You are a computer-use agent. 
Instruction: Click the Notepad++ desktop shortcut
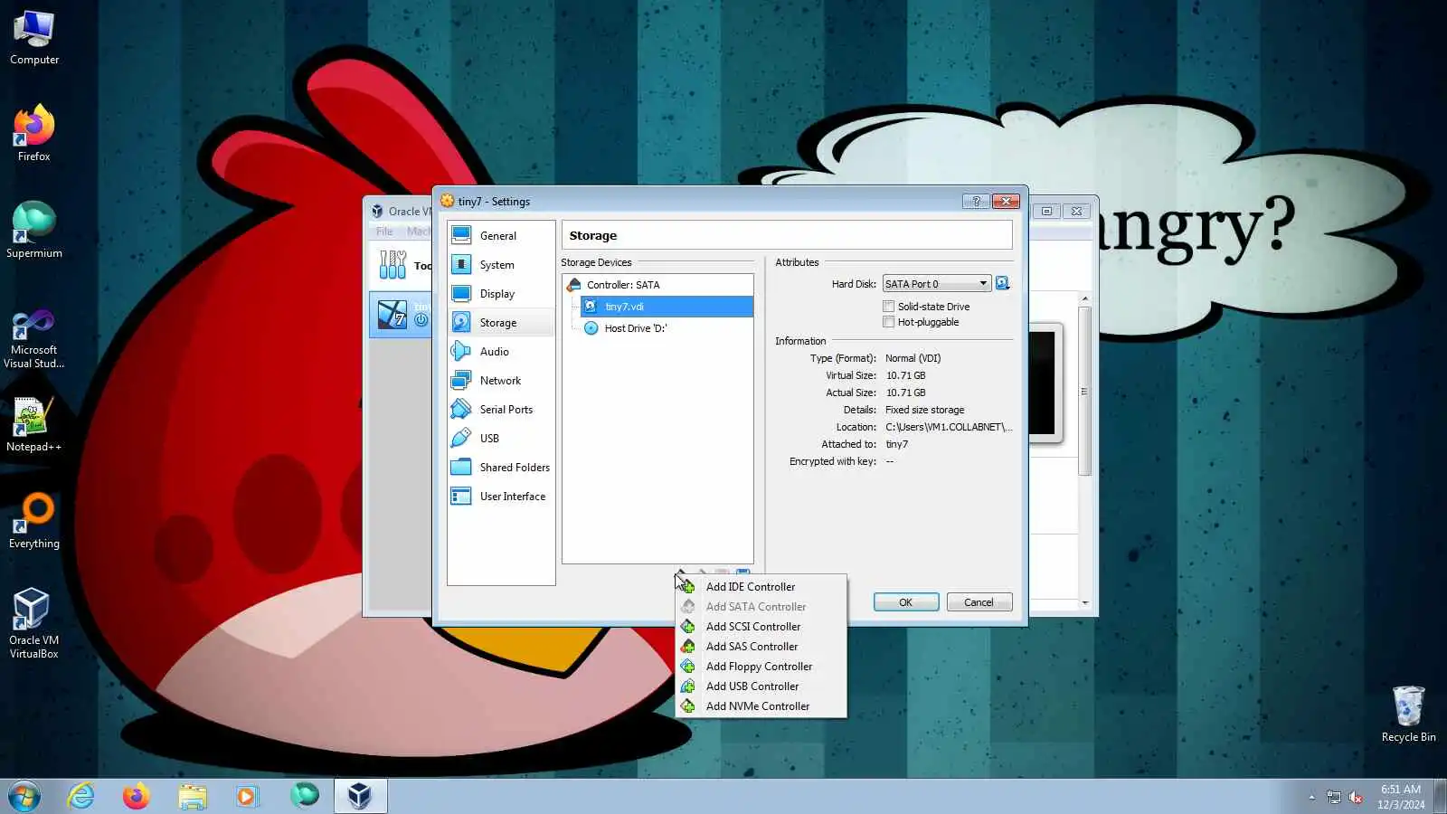pyautogui.click(x=34, y=424)
